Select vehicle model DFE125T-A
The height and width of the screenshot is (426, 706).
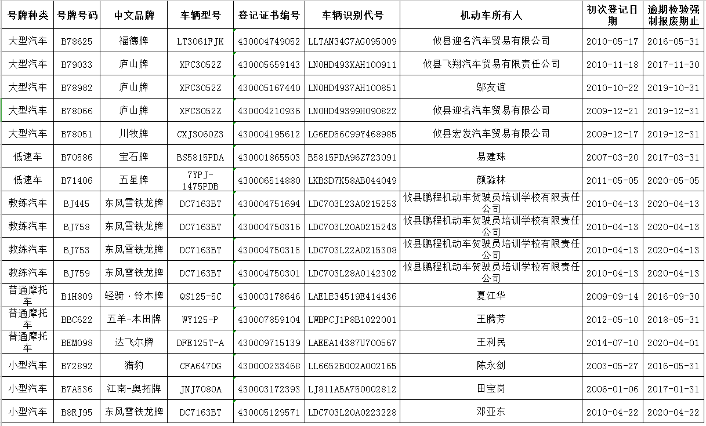pos(200,343)
